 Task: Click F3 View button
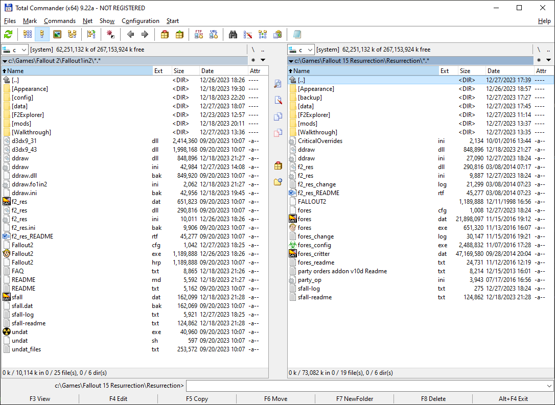point(40,399)
